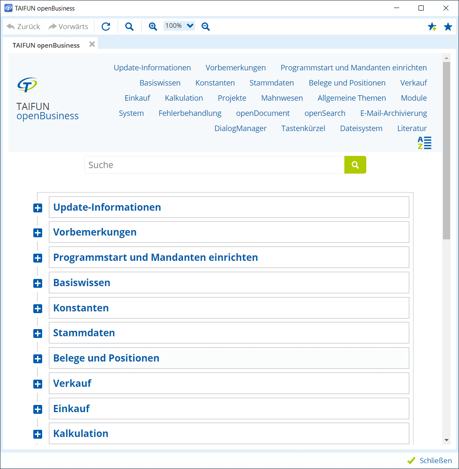Image resolution: width=459 pixels, height=469 pixels.
Task: Open the 100% zoom level dropdown
Action: coord(179,26)
